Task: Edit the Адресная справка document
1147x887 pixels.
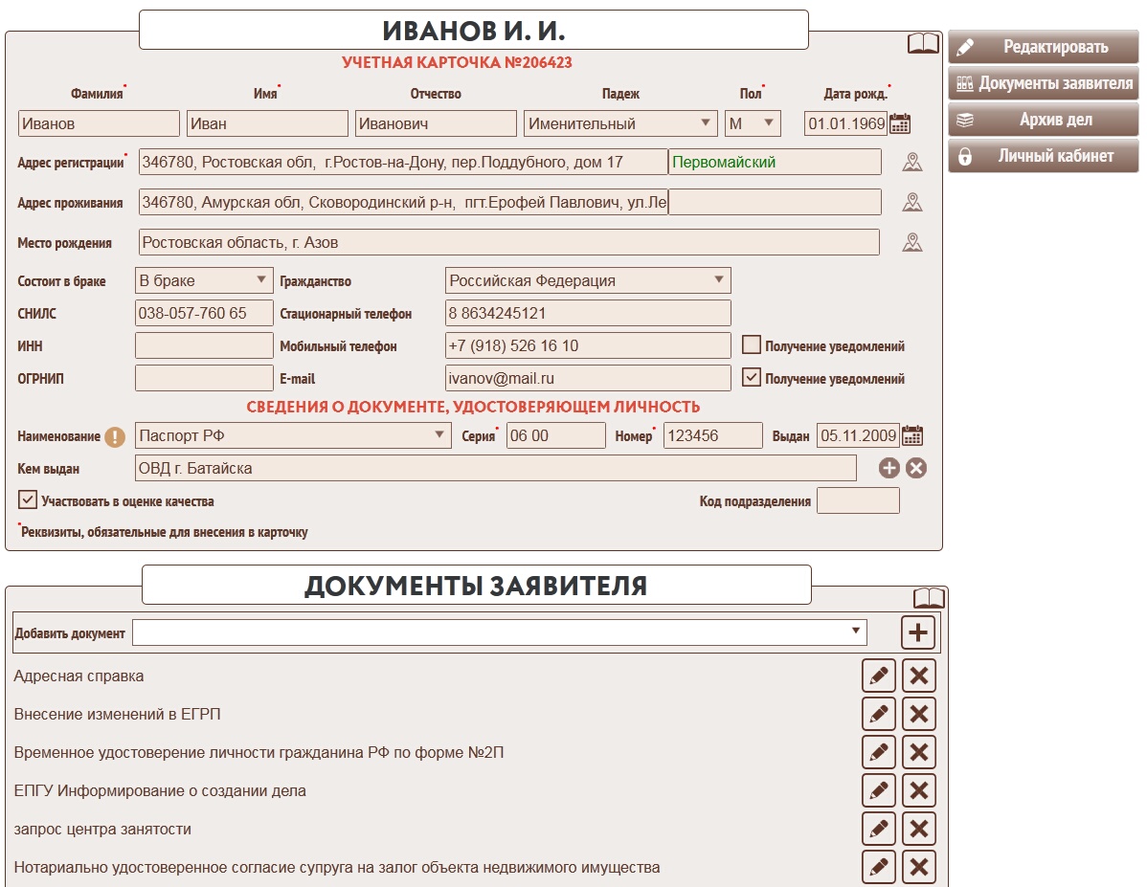Action: pyautogui.click(x=878, y=676)
